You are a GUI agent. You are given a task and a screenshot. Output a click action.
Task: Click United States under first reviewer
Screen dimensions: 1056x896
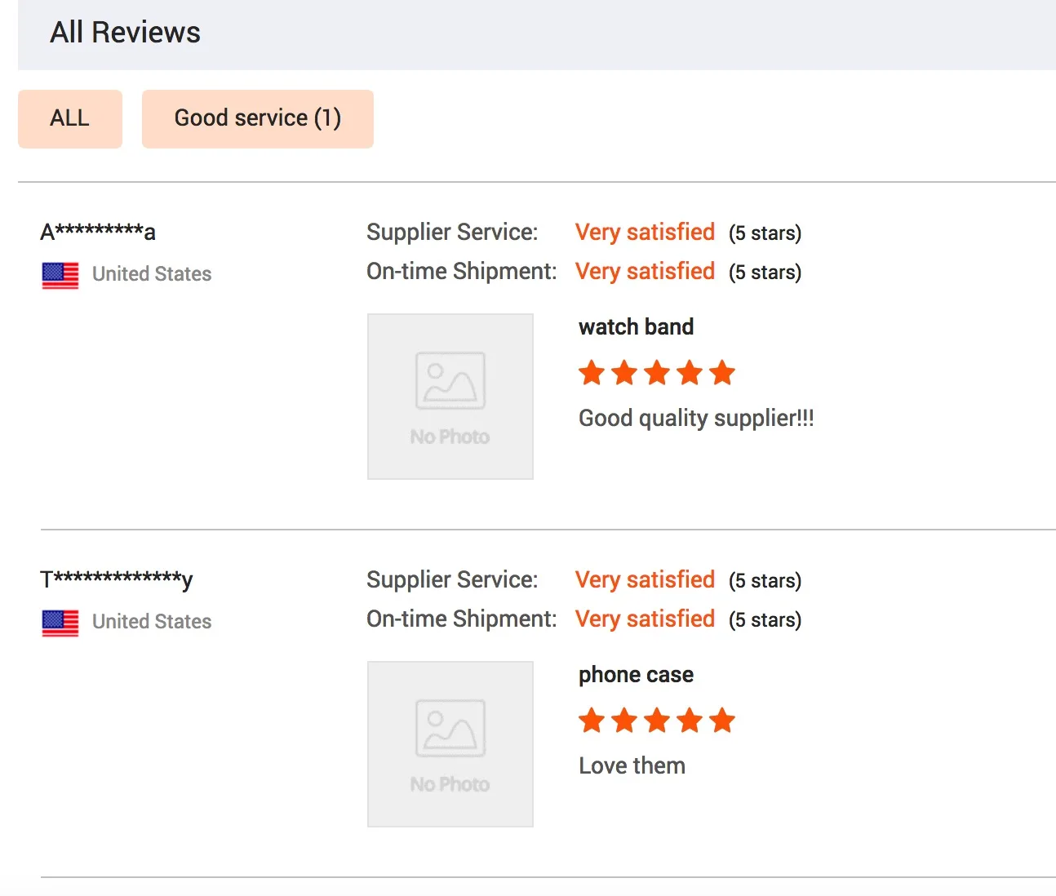point(152,274)
